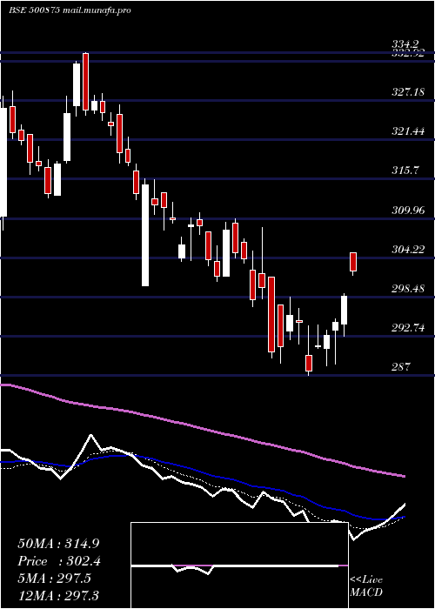
Task: Click the 321.44 price level label
Action: tap(408, 131)
